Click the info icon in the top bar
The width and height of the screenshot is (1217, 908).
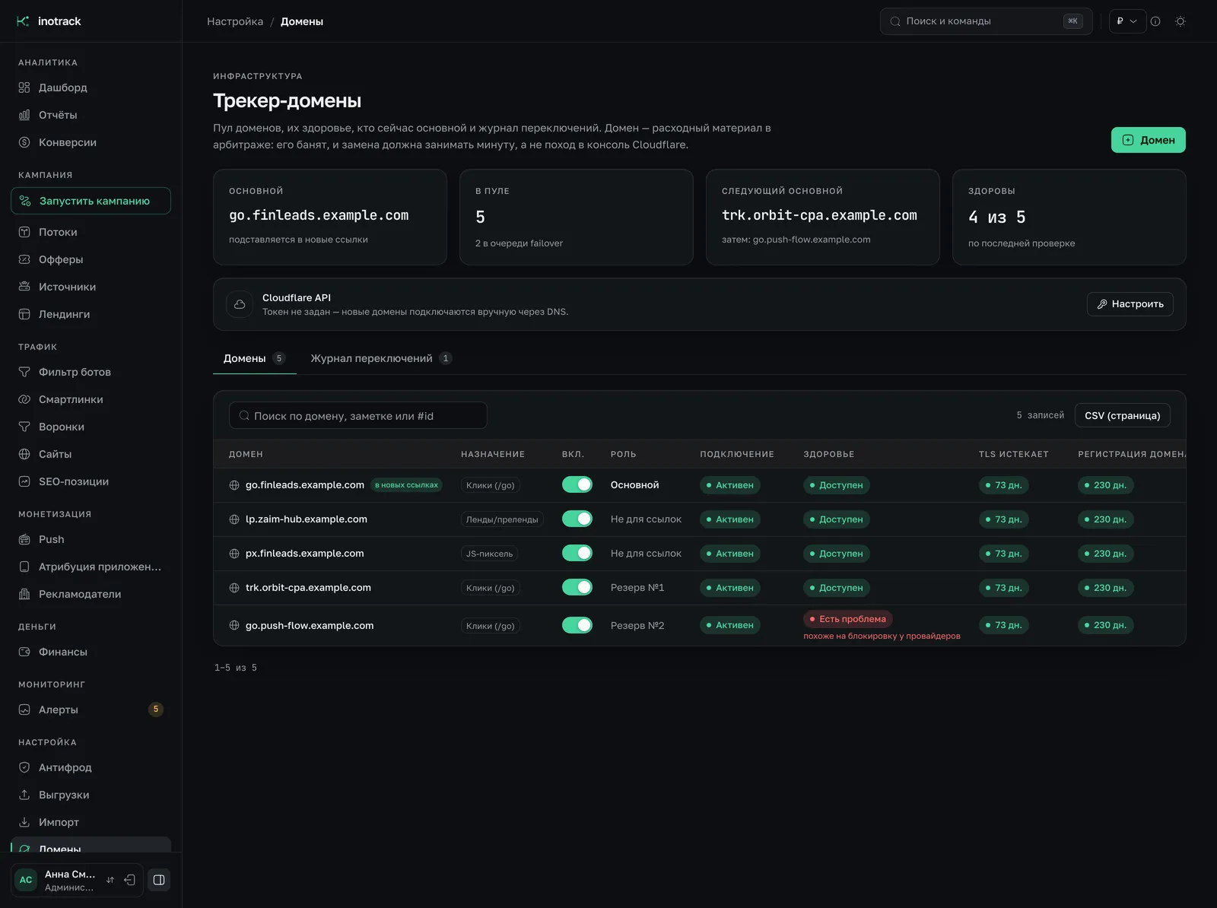click(x=1155, y=21)
